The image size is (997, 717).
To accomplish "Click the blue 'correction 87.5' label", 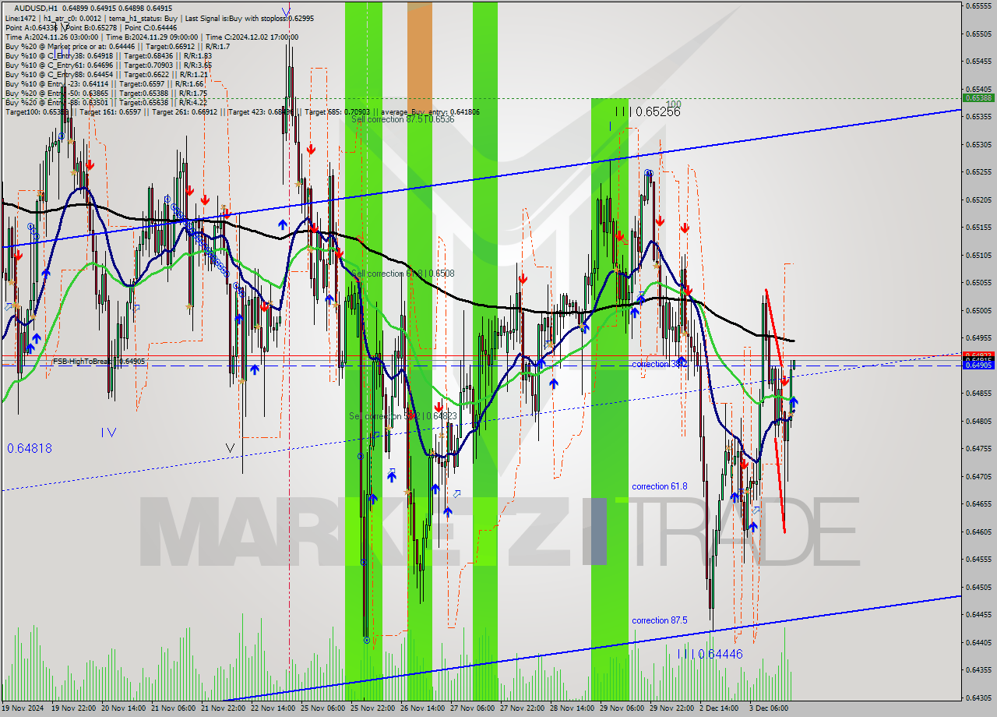I will coord(659,620).
